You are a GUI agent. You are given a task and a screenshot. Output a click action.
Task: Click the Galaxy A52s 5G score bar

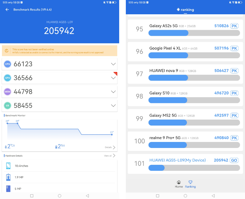[194, 33]
